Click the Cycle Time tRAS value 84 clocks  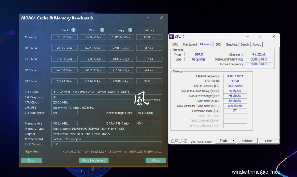point(235,101)
